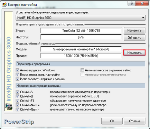Viewport: 150px width, 129px height.
Task: Click the 1600x1200 (75kHz/85Hz) limit field
Action: [81, 56]
